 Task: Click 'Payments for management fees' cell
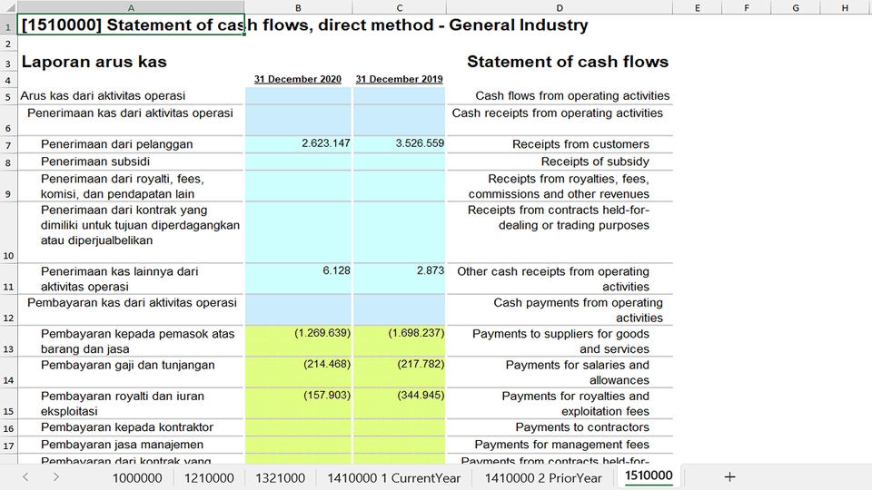coord(560,445)
